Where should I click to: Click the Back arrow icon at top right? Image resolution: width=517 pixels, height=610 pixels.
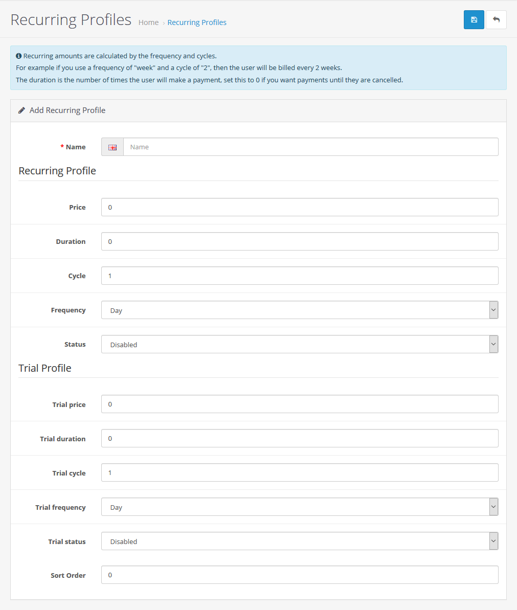pos(496,19)
